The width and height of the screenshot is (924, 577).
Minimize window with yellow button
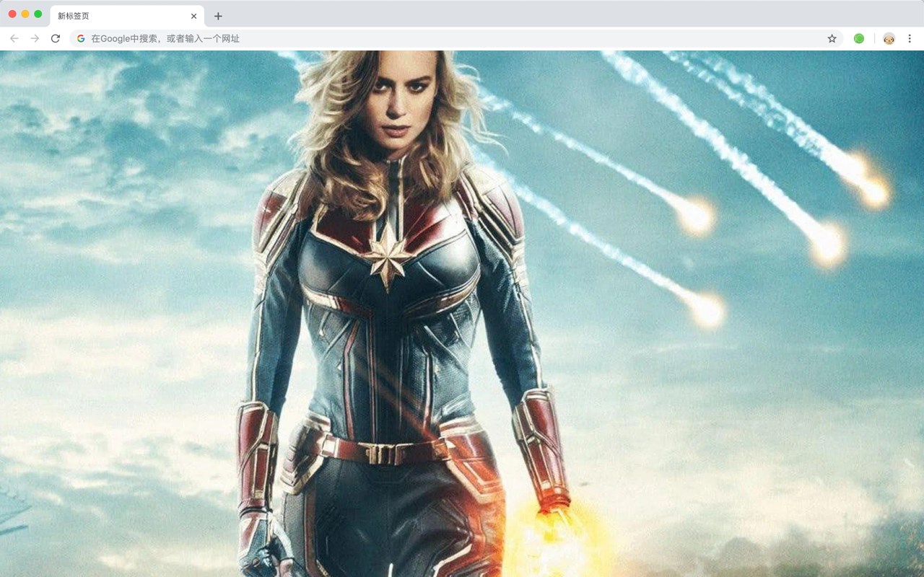click(x=25, y=14)
